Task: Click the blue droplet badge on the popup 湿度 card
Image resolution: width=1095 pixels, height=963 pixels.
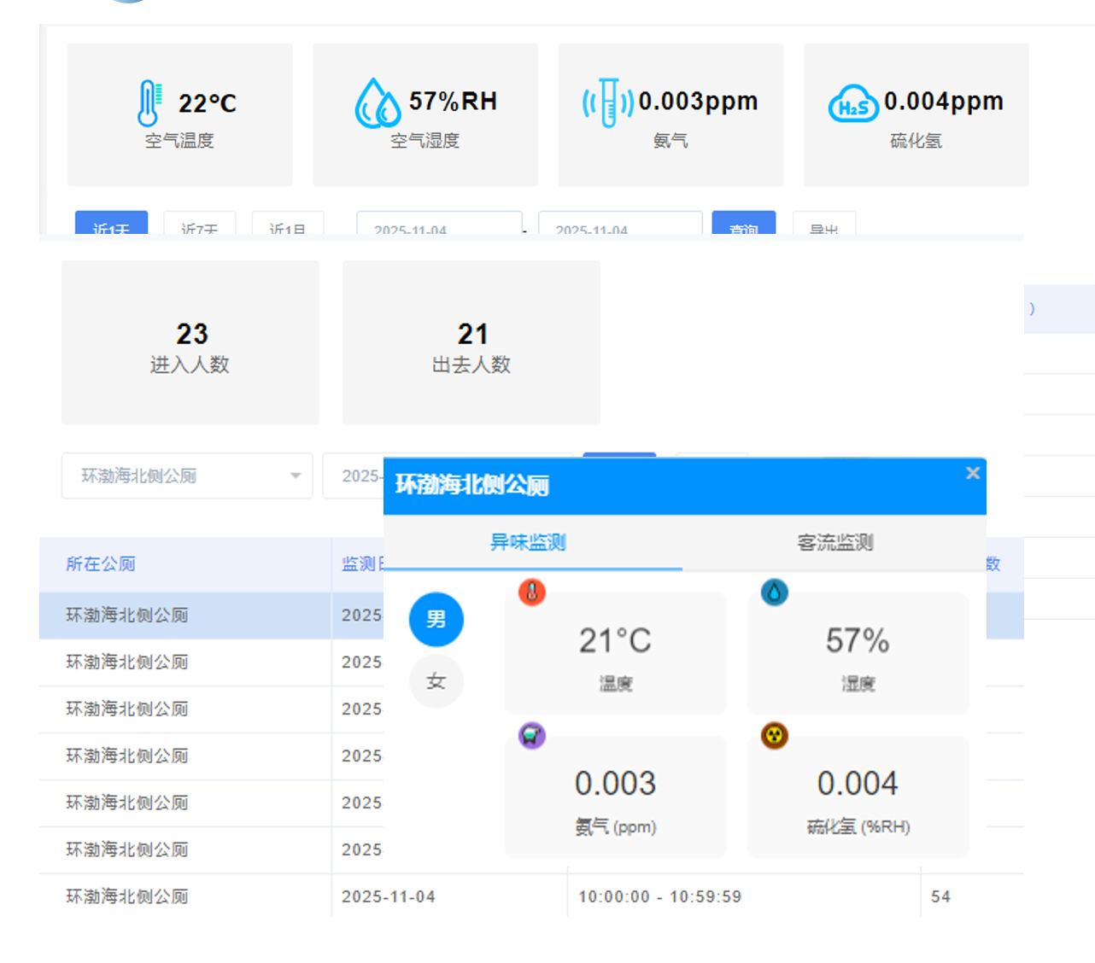Action: coord(775,592)
